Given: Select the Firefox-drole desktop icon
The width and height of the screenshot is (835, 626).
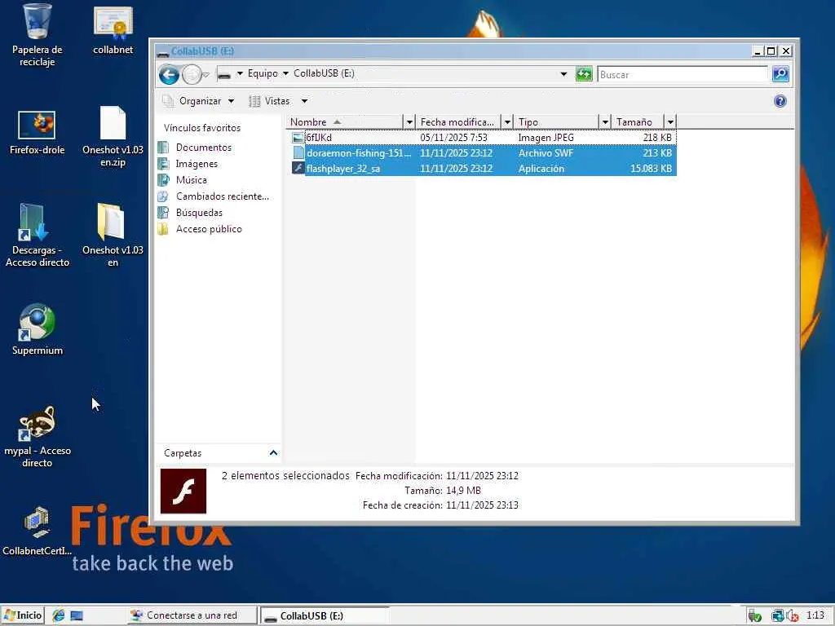Looking at the screenshot, I should click(37, 125).
